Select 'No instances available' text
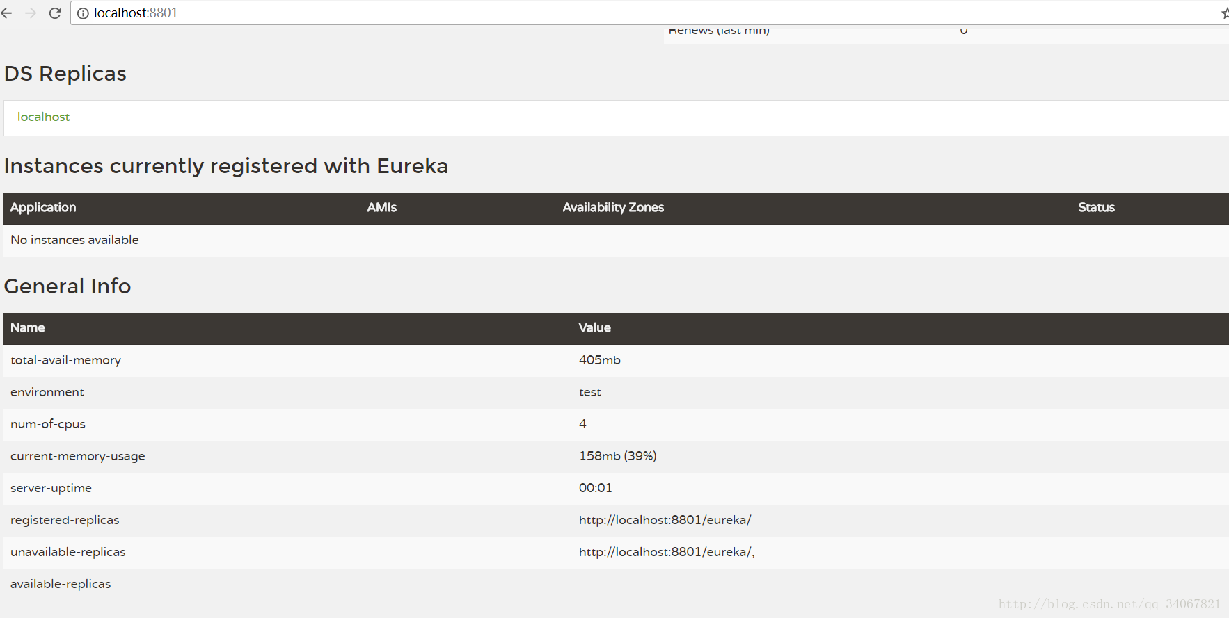The width and height of the screenshot is (1229, 618). point(74,240)
